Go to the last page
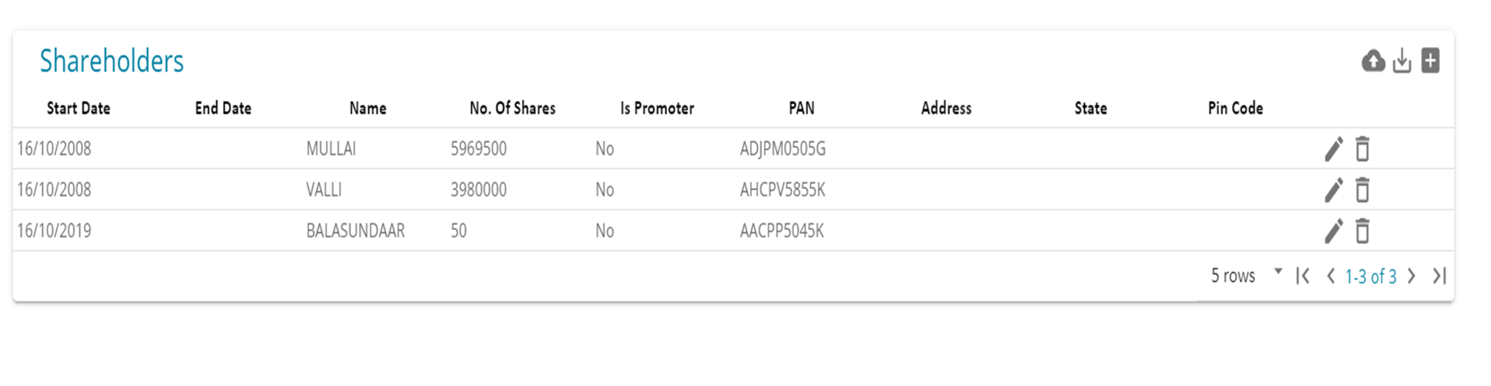The width and height of the screenshot is (1491, 386). tap(1438, 276)
